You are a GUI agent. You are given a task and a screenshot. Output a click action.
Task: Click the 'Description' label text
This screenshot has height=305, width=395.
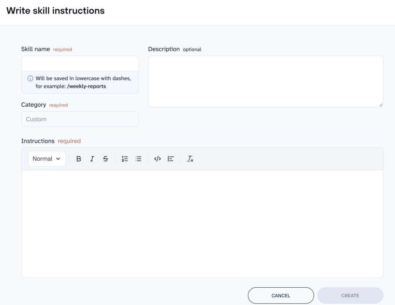pos(164,49)
